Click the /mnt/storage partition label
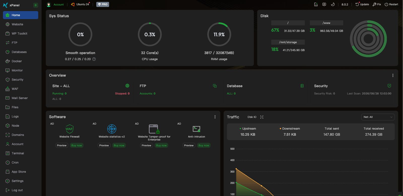Viewport: 403px width, 196px height. tap(288, 42)
